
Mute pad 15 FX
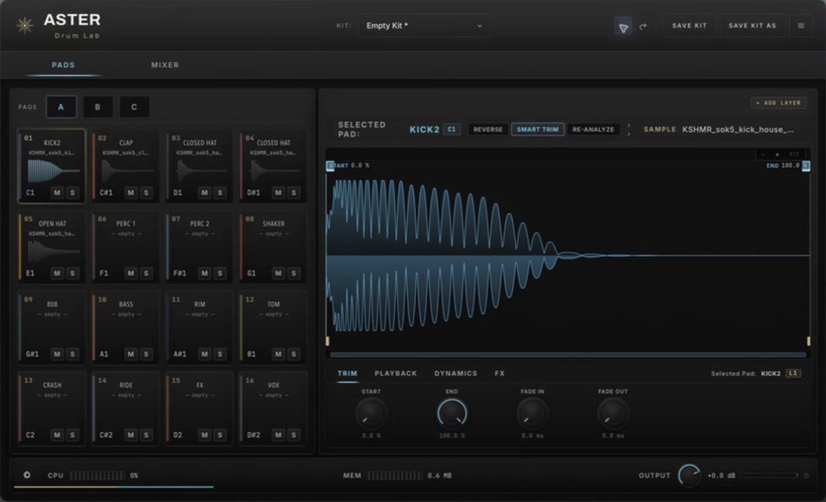[x=205, y=435]
